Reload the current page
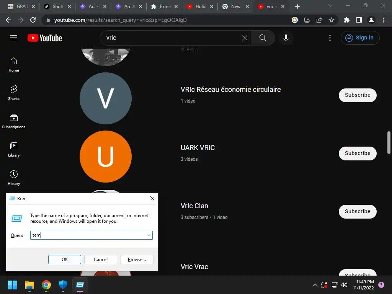 tap(33, 20)
